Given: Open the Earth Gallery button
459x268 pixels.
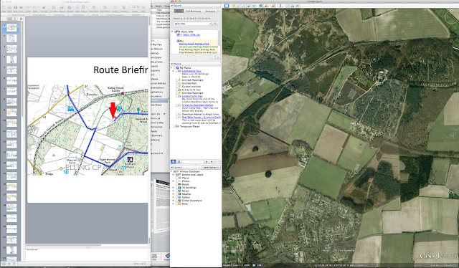Looking at the screenshot, I should pos(212,168).
